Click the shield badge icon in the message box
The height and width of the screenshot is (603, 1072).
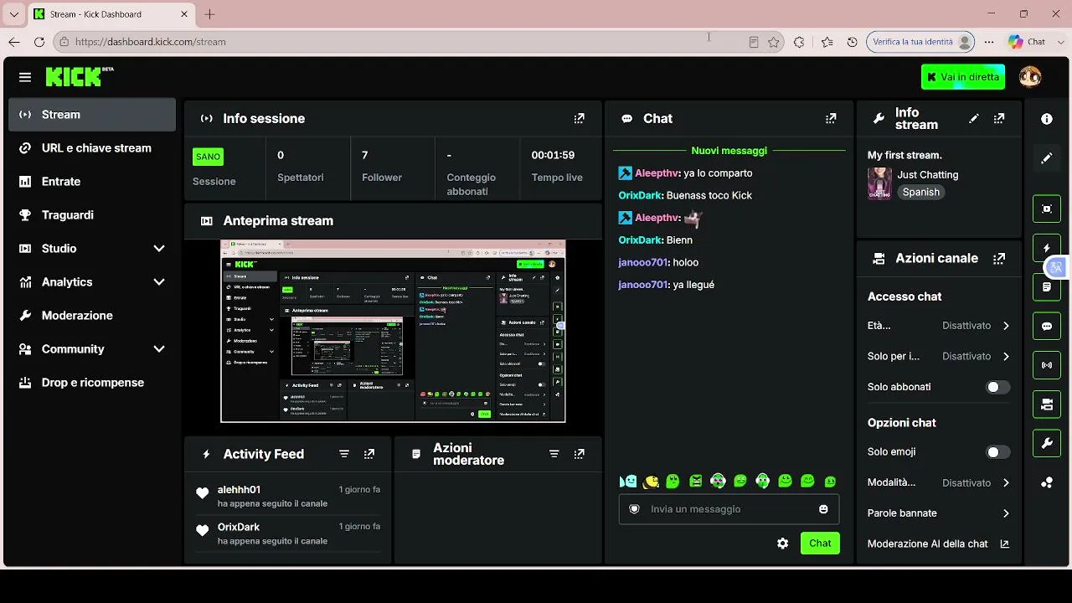(634, 509)
